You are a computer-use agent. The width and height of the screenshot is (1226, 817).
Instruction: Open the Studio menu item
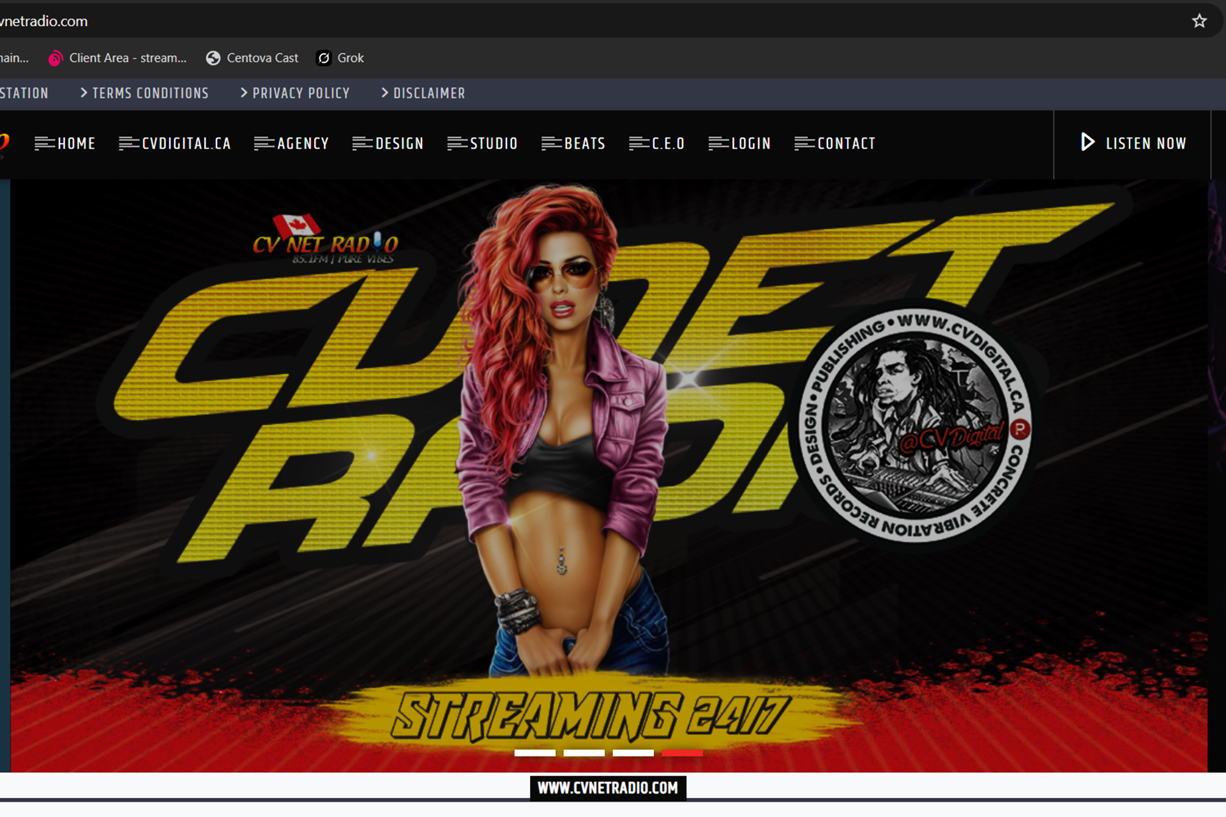(494, 144)
